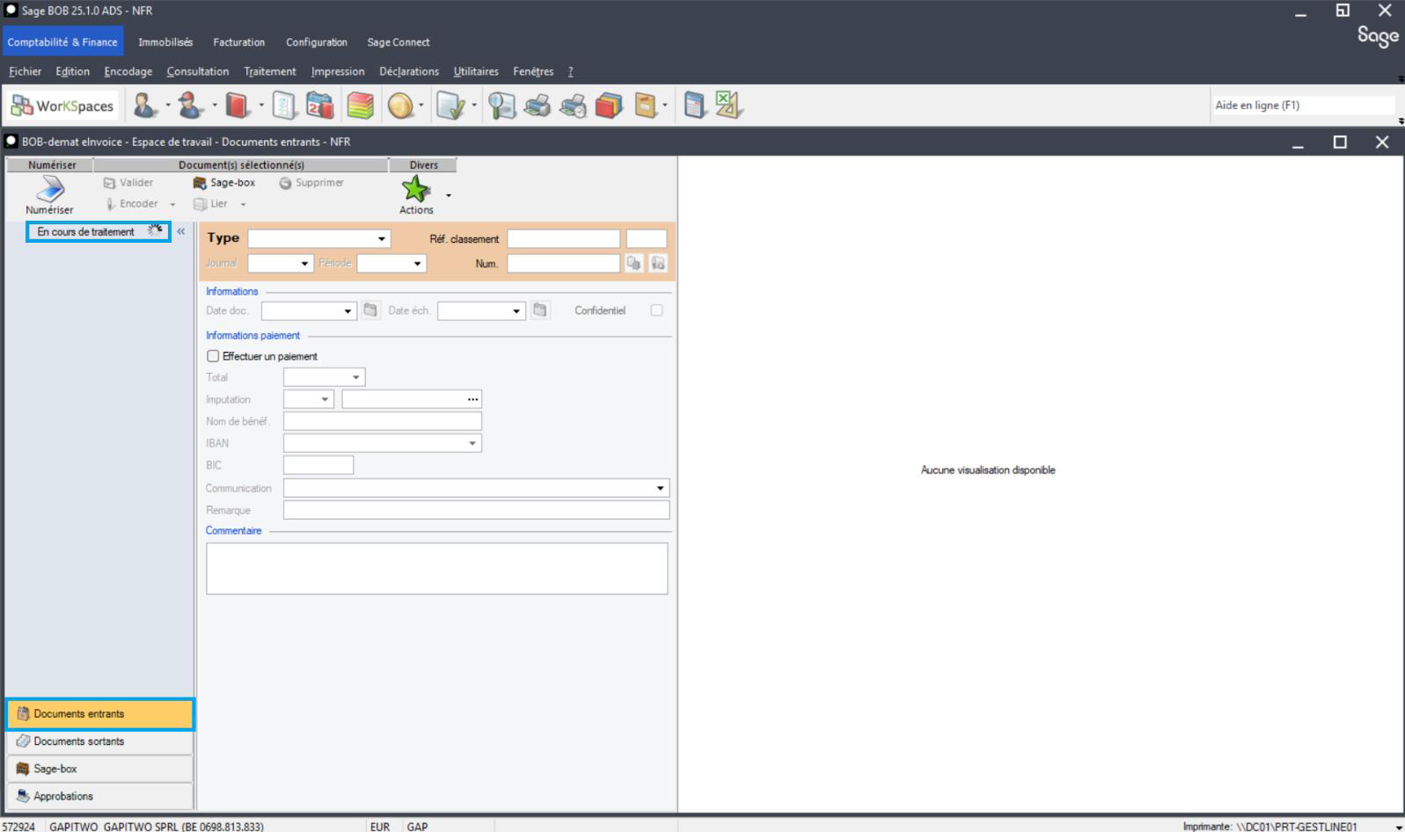Viewport: 1405px width, 832px height.
Task: Click the Numériser scanner icon
Action: click(49, 188)
